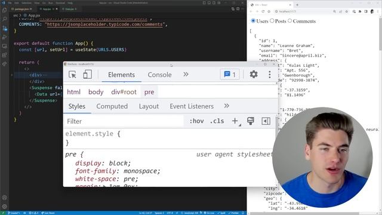Click the font-family: monospace declaration
Image resolution: width=382 pixels, height=215 pixels.
[x=118, y=171]
